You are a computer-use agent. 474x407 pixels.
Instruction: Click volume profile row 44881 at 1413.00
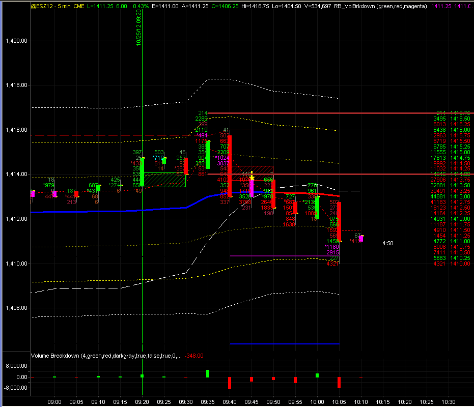[x=451, y=197]
